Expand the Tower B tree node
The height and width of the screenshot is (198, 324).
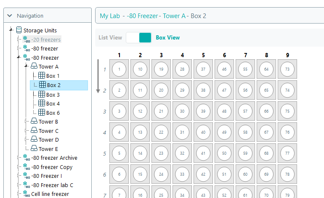coord(26,121)
